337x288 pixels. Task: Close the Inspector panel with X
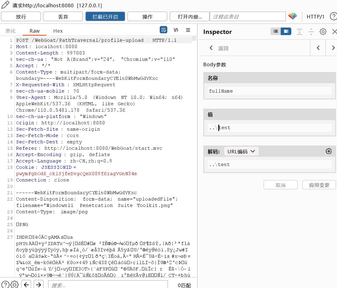pos(334,31)
